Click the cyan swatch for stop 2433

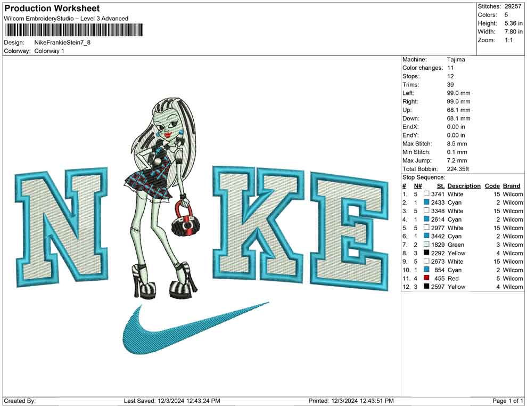pos(426,202)
